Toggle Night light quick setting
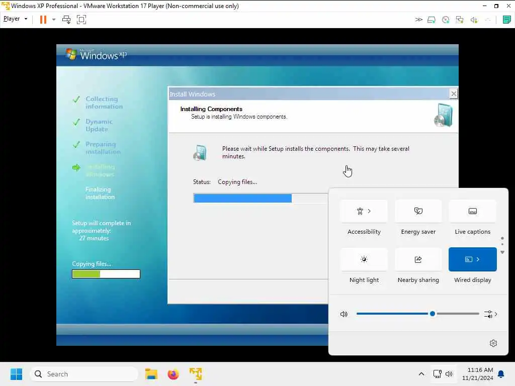This screenshot has height=386, width=515. (x=364, y=259)
